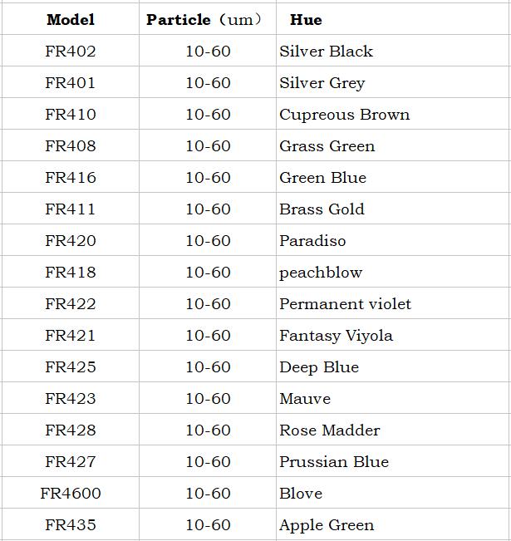Click the FR401 model cell
The width and height of the screenshot is (511, 541).
(x=71, y=82)
